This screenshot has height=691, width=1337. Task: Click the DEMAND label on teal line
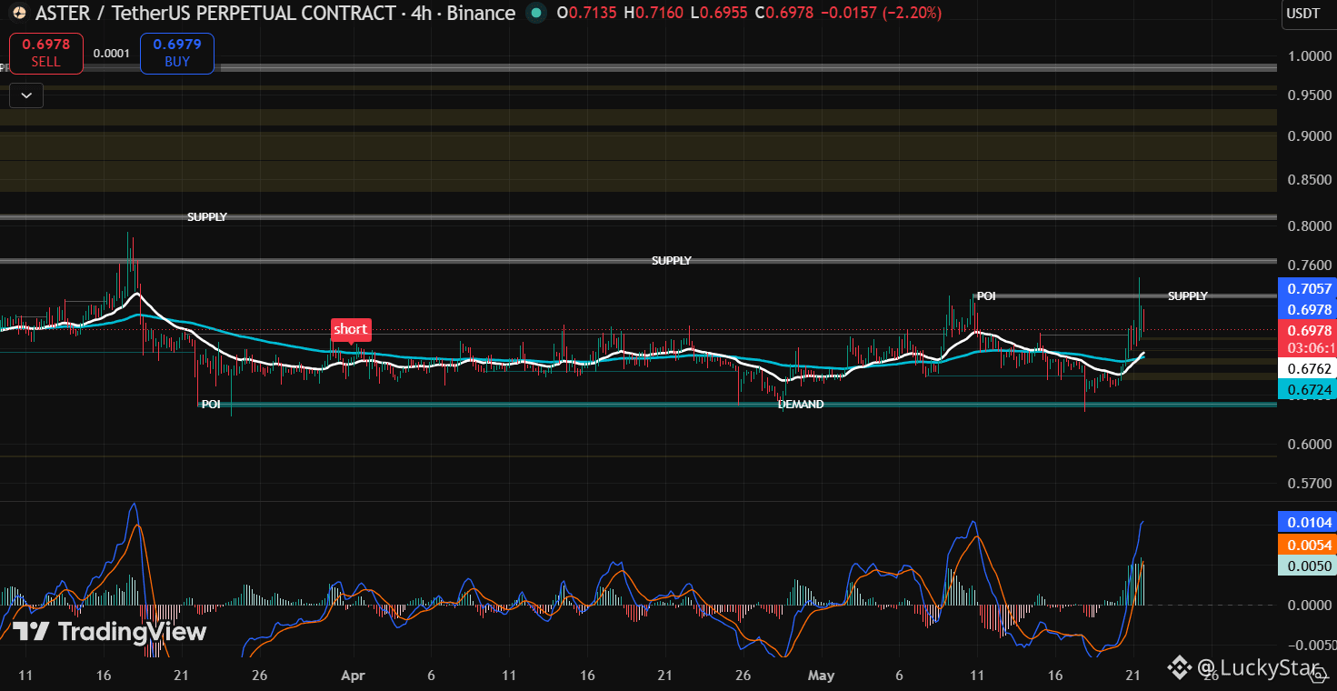(801, 404)
